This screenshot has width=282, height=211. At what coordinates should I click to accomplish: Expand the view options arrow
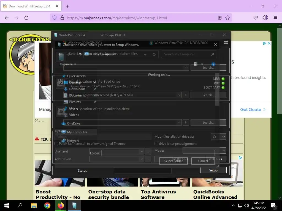202,64
